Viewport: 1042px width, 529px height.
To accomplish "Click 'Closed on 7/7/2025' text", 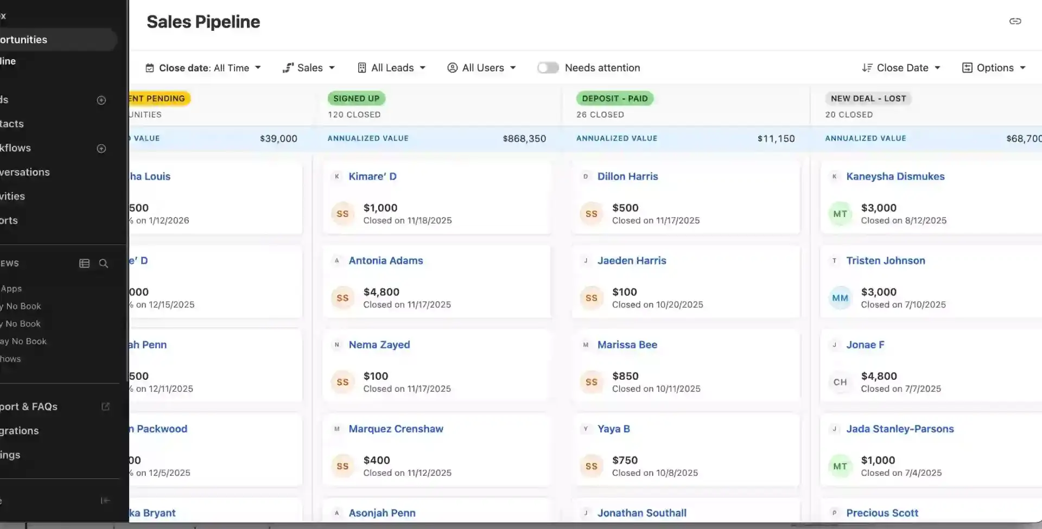I will coord(901,388).
